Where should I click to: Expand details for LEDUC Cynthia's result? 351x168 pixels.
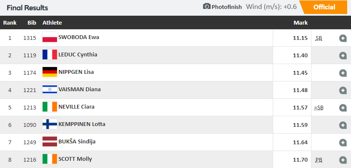[x=343, y=56]
